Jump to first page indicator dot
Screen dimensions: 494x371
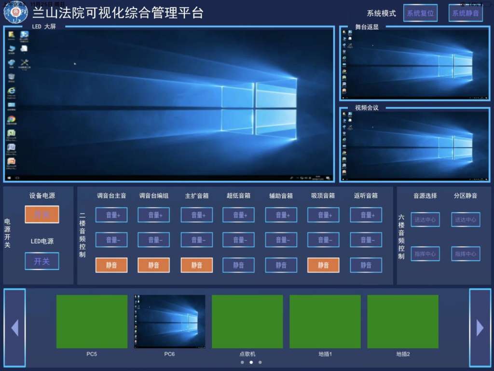point(242,362)
